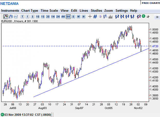
Task: Click the red line delete-lines icon
Action: click(139, 17)
